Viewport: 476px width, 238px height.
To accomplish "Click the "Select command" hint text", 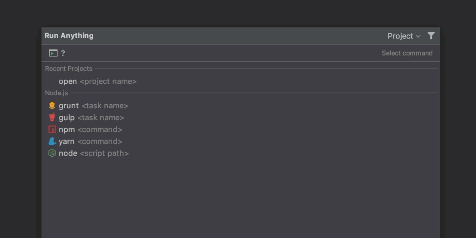I will 407,53.
